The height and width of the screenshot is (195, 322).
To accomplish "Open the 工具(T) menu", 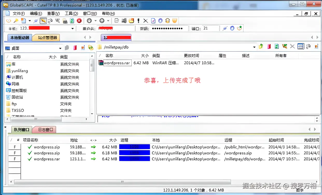I will click(71, 13).
